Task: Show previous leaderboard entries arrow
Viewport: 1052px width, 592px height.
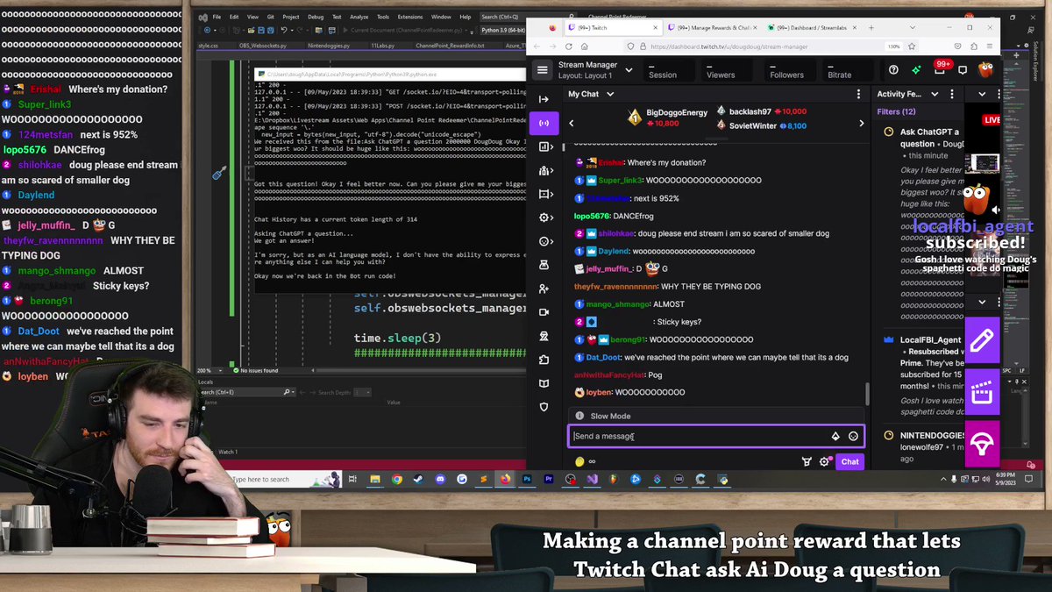Action: [x=572, y=123]
